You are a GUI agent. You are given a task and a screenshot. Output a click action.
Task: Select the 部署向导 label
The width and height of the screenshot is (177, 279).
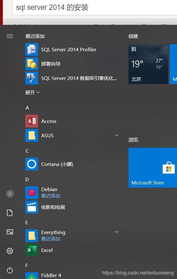tap(51, 64)
